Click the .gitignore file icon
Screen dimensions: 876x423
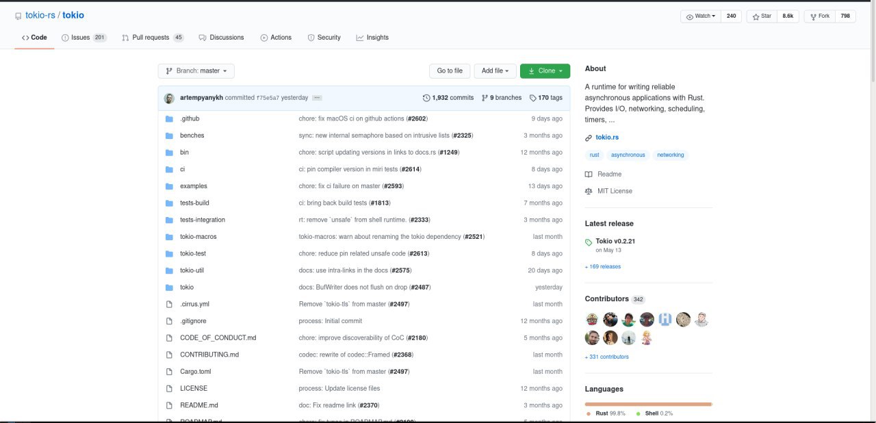click(169, 321)
